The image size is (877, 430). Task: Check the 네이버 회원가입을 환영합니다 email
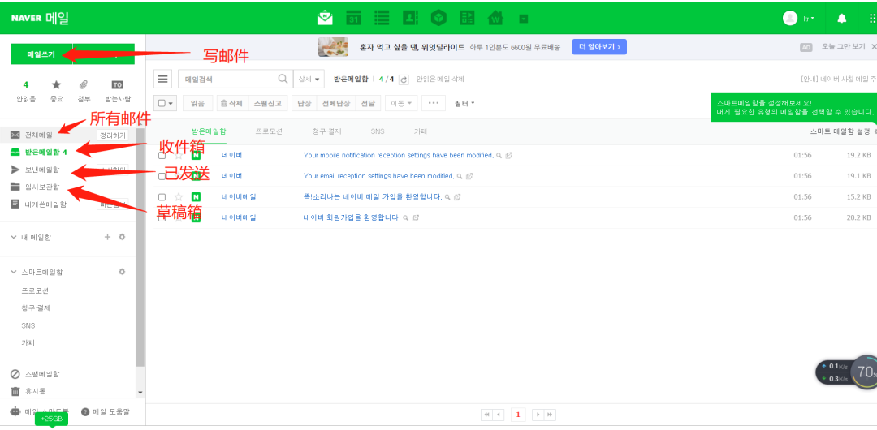pyautogui.click(x=162, y=217)
